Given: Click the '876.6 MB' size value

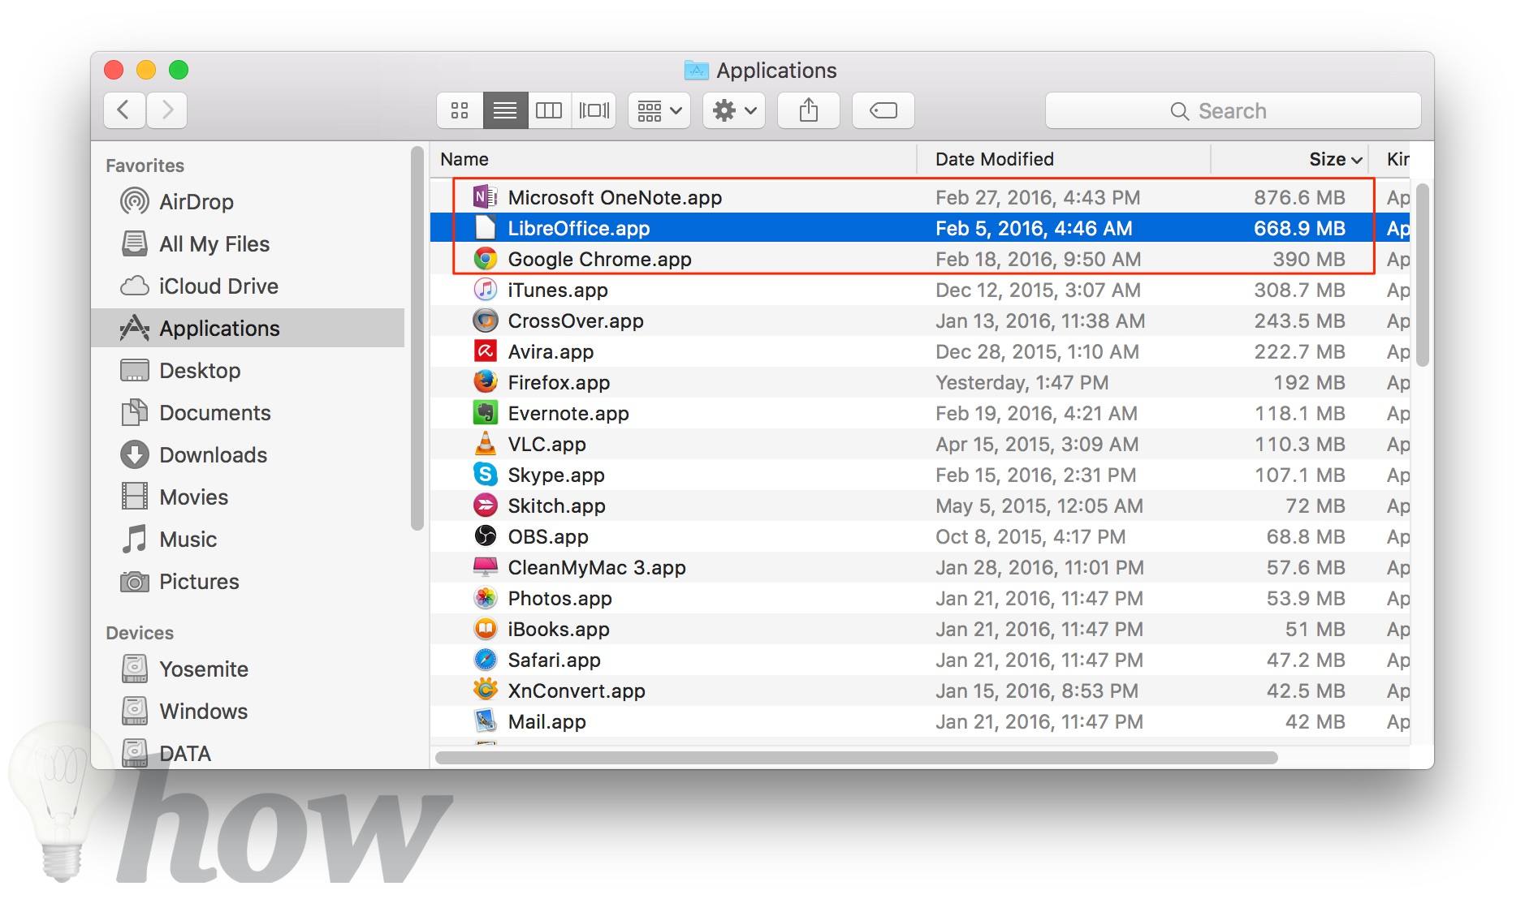Looking at the screenshot, I should coord(1299,197).
